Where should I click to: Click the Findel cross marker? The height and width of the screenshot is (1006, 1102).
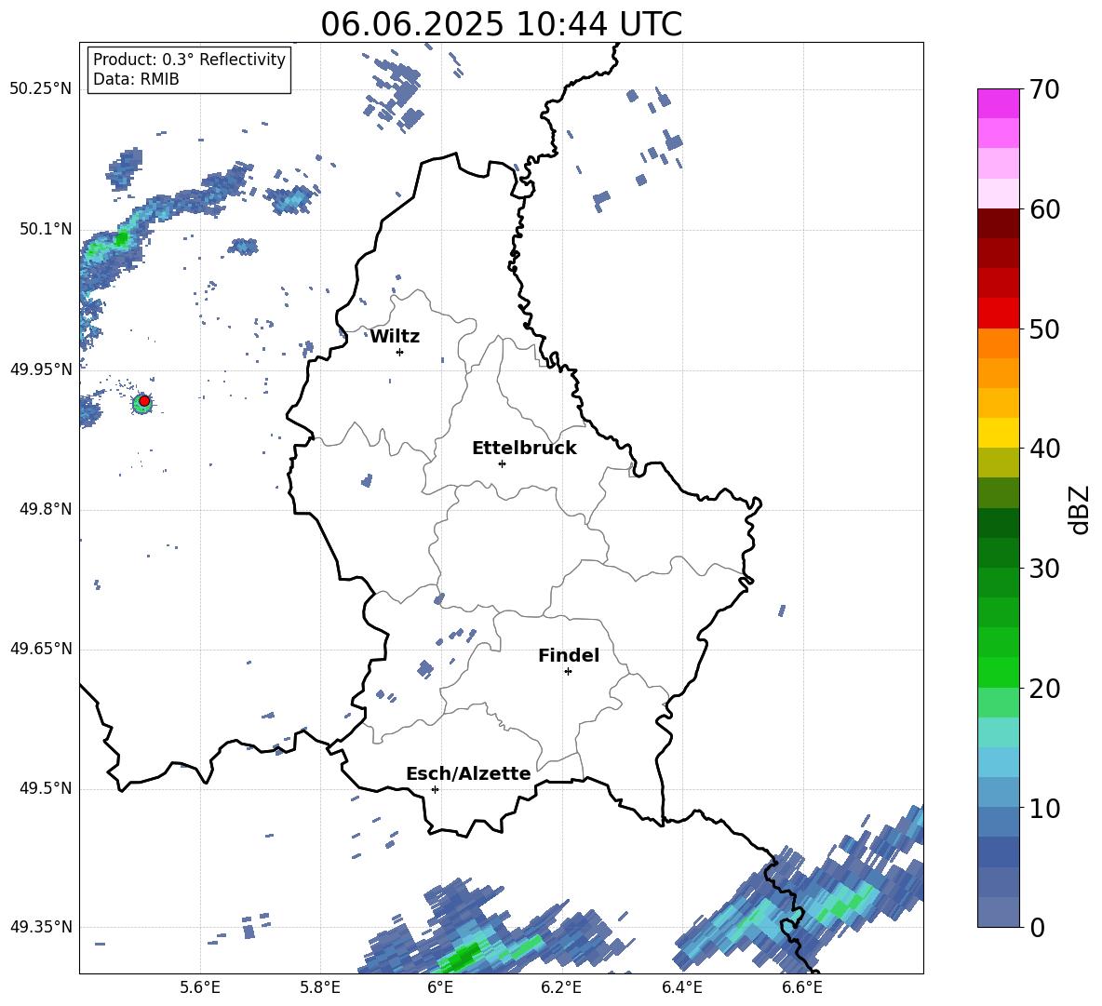pos(568,671)
